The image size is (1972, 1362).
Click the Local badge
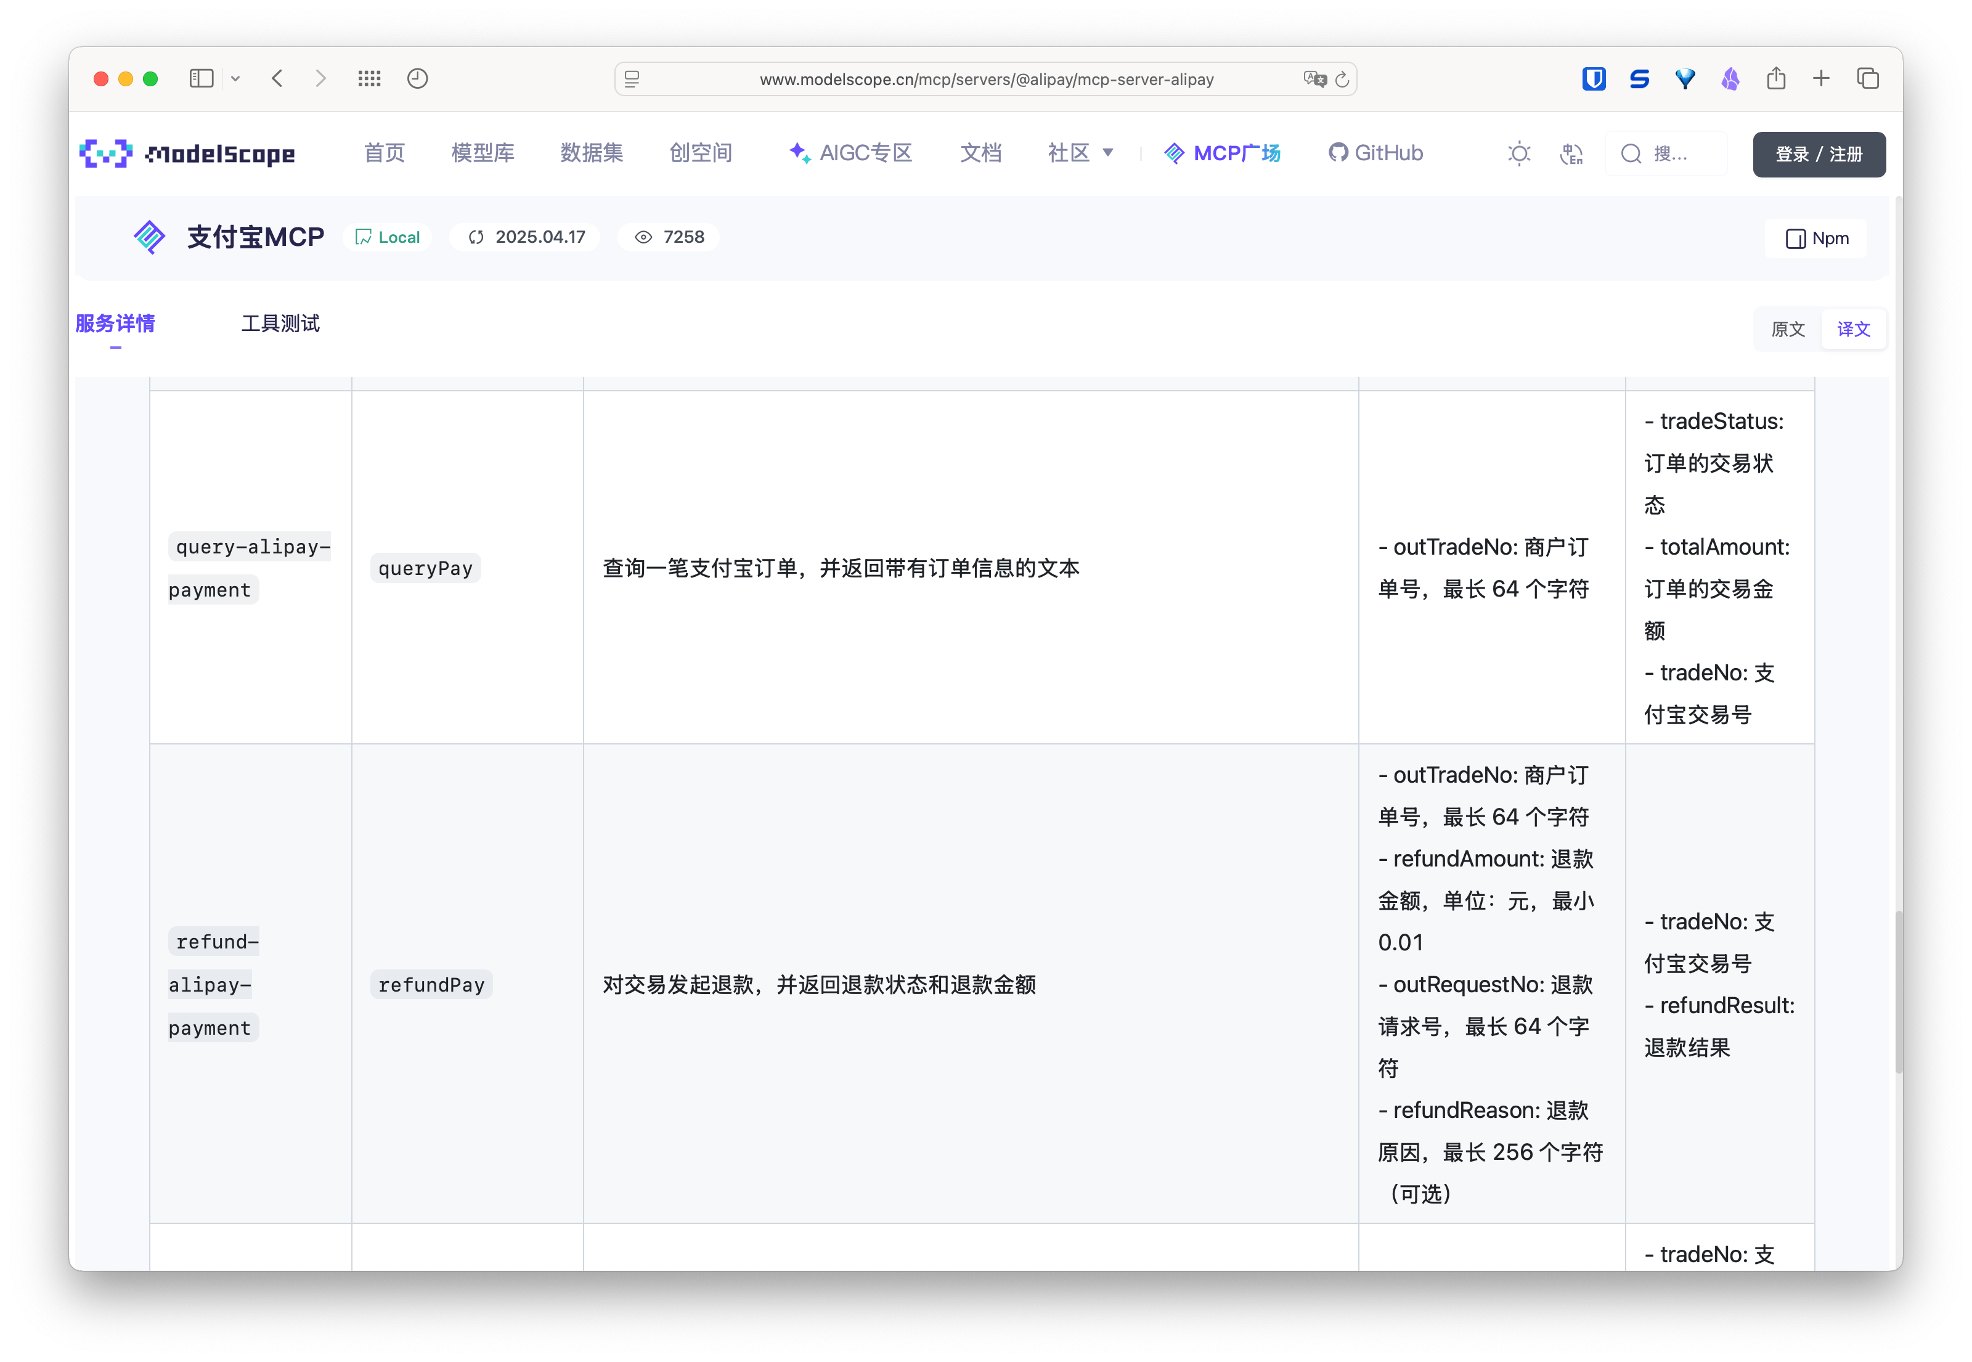click(x=386, y=237)
